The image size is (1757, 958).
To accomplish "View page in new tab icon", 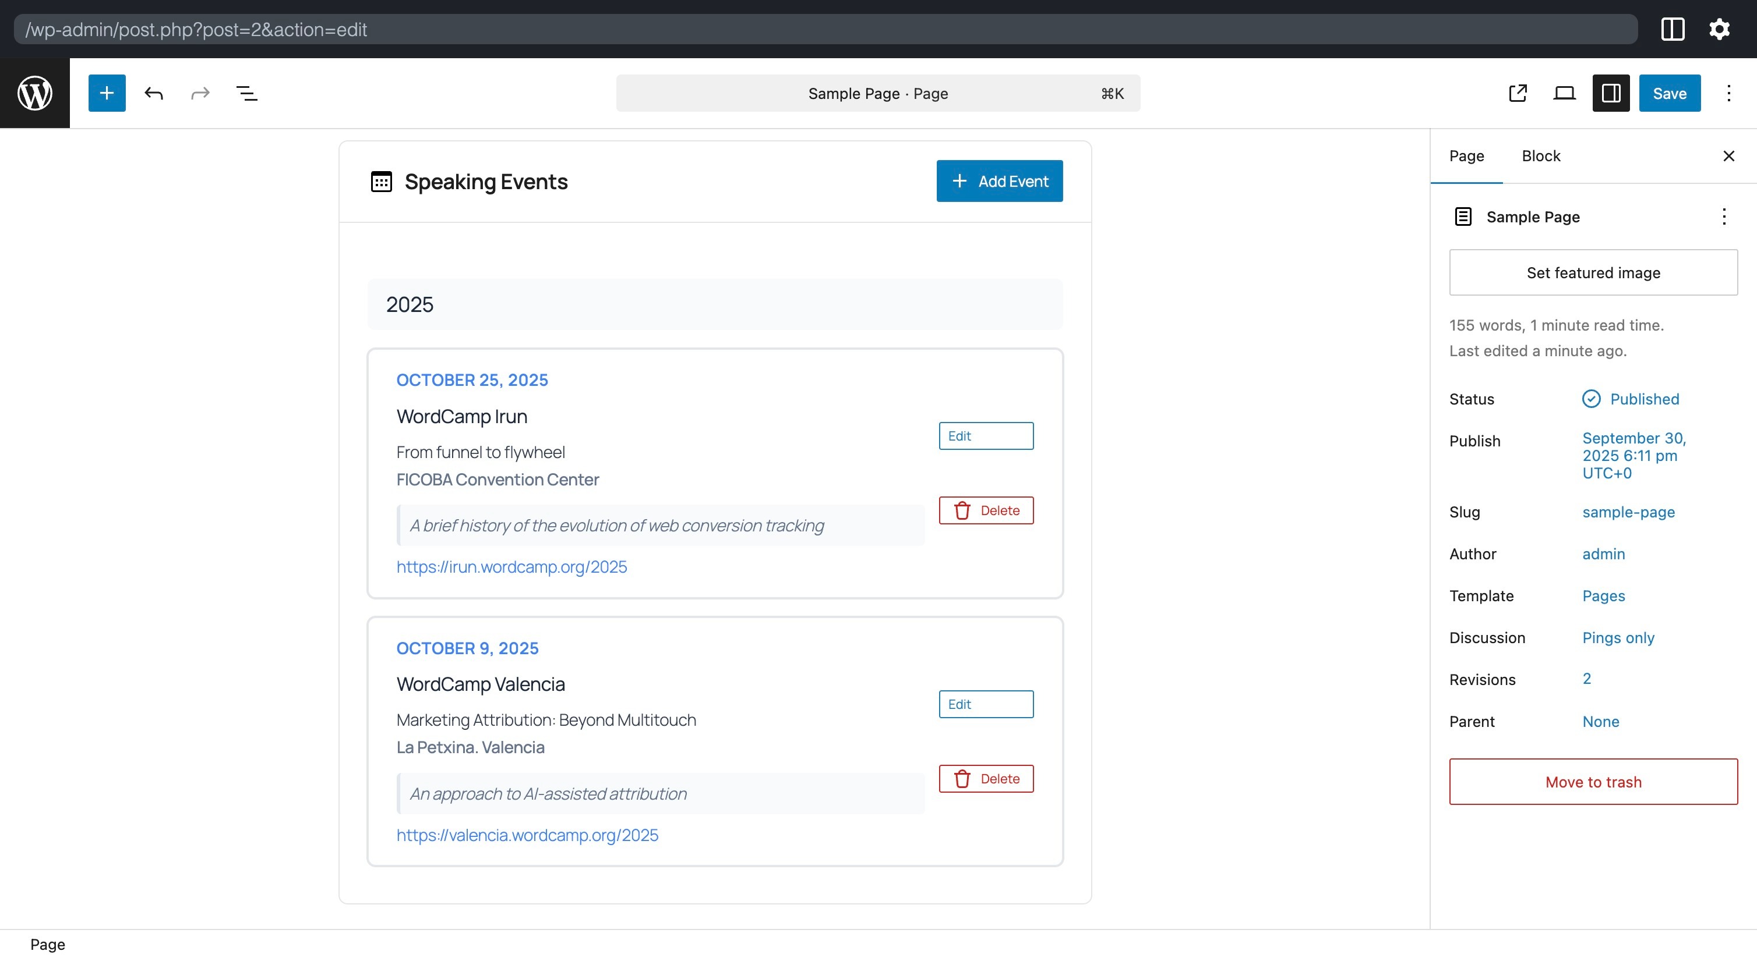I will point(1518,93).
